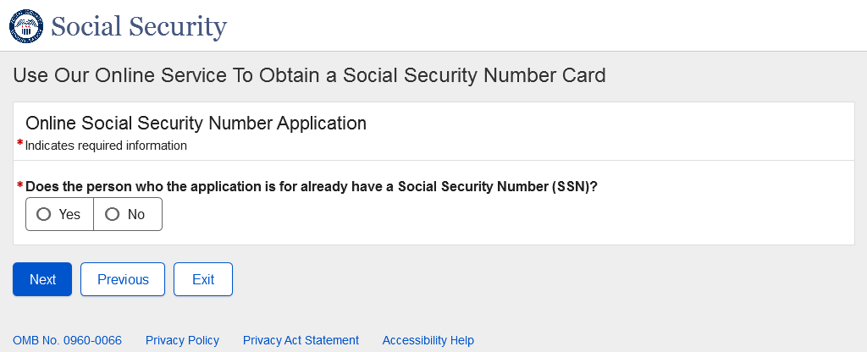Viewport: 867px width, 352px height.
Task: View the Privacy Act Statement link
Action: [x=301, y=340]
